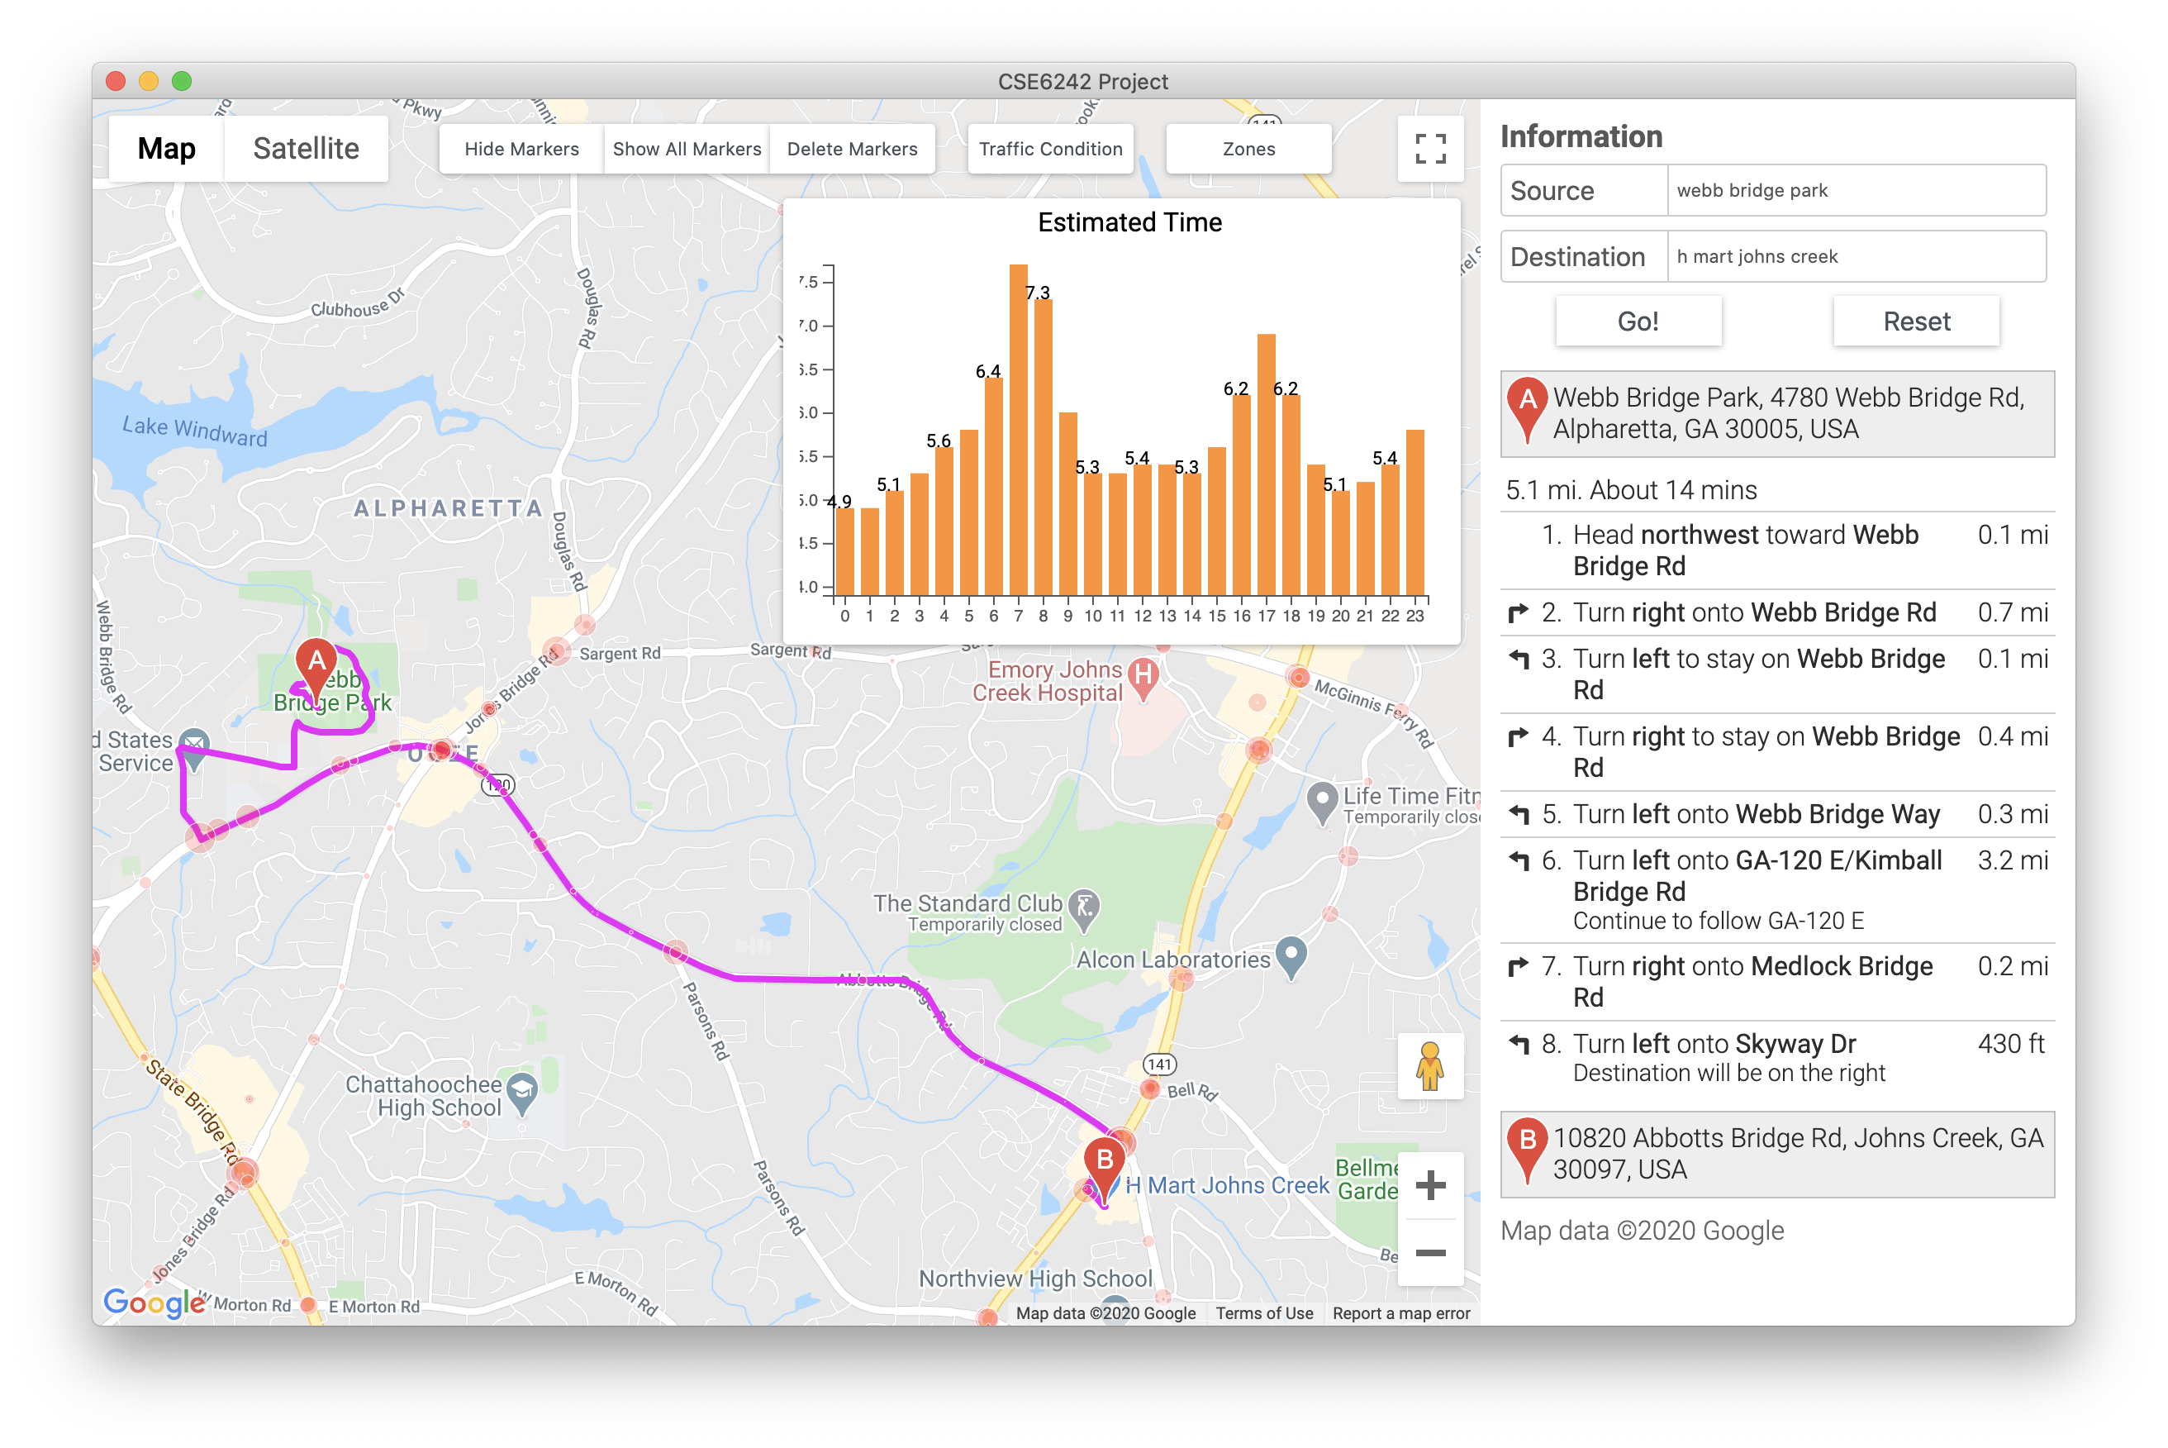
Task: Toggle the Traffic Condition overlay
Action: coord(1050,149)
